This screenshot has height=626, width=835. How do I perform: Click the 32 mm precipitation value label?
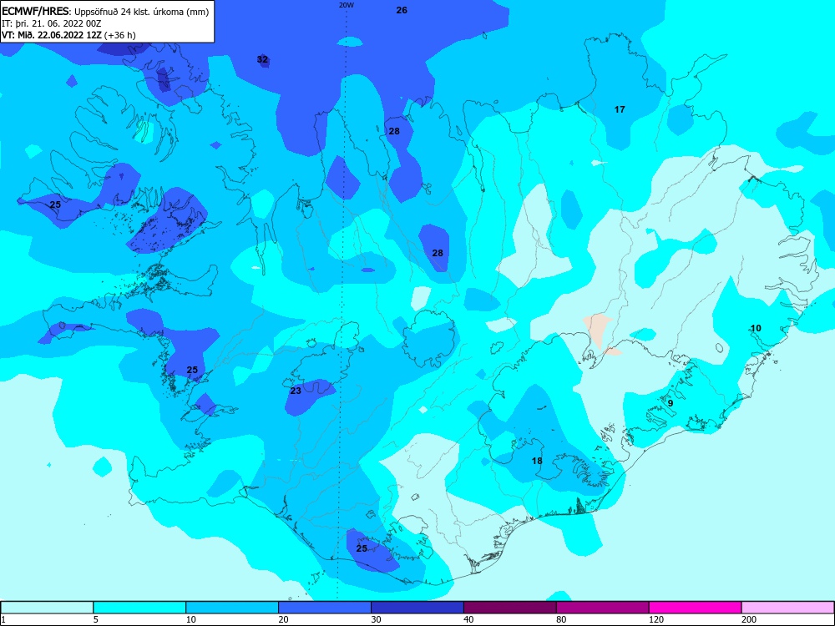click(262, 59)
